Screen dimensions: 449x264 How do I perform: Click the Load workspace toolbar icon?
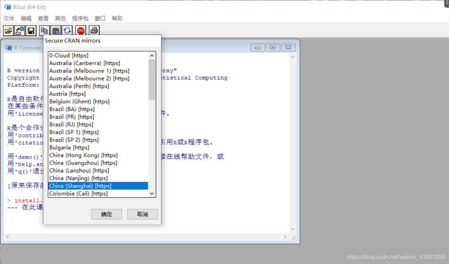coord(20,31)
